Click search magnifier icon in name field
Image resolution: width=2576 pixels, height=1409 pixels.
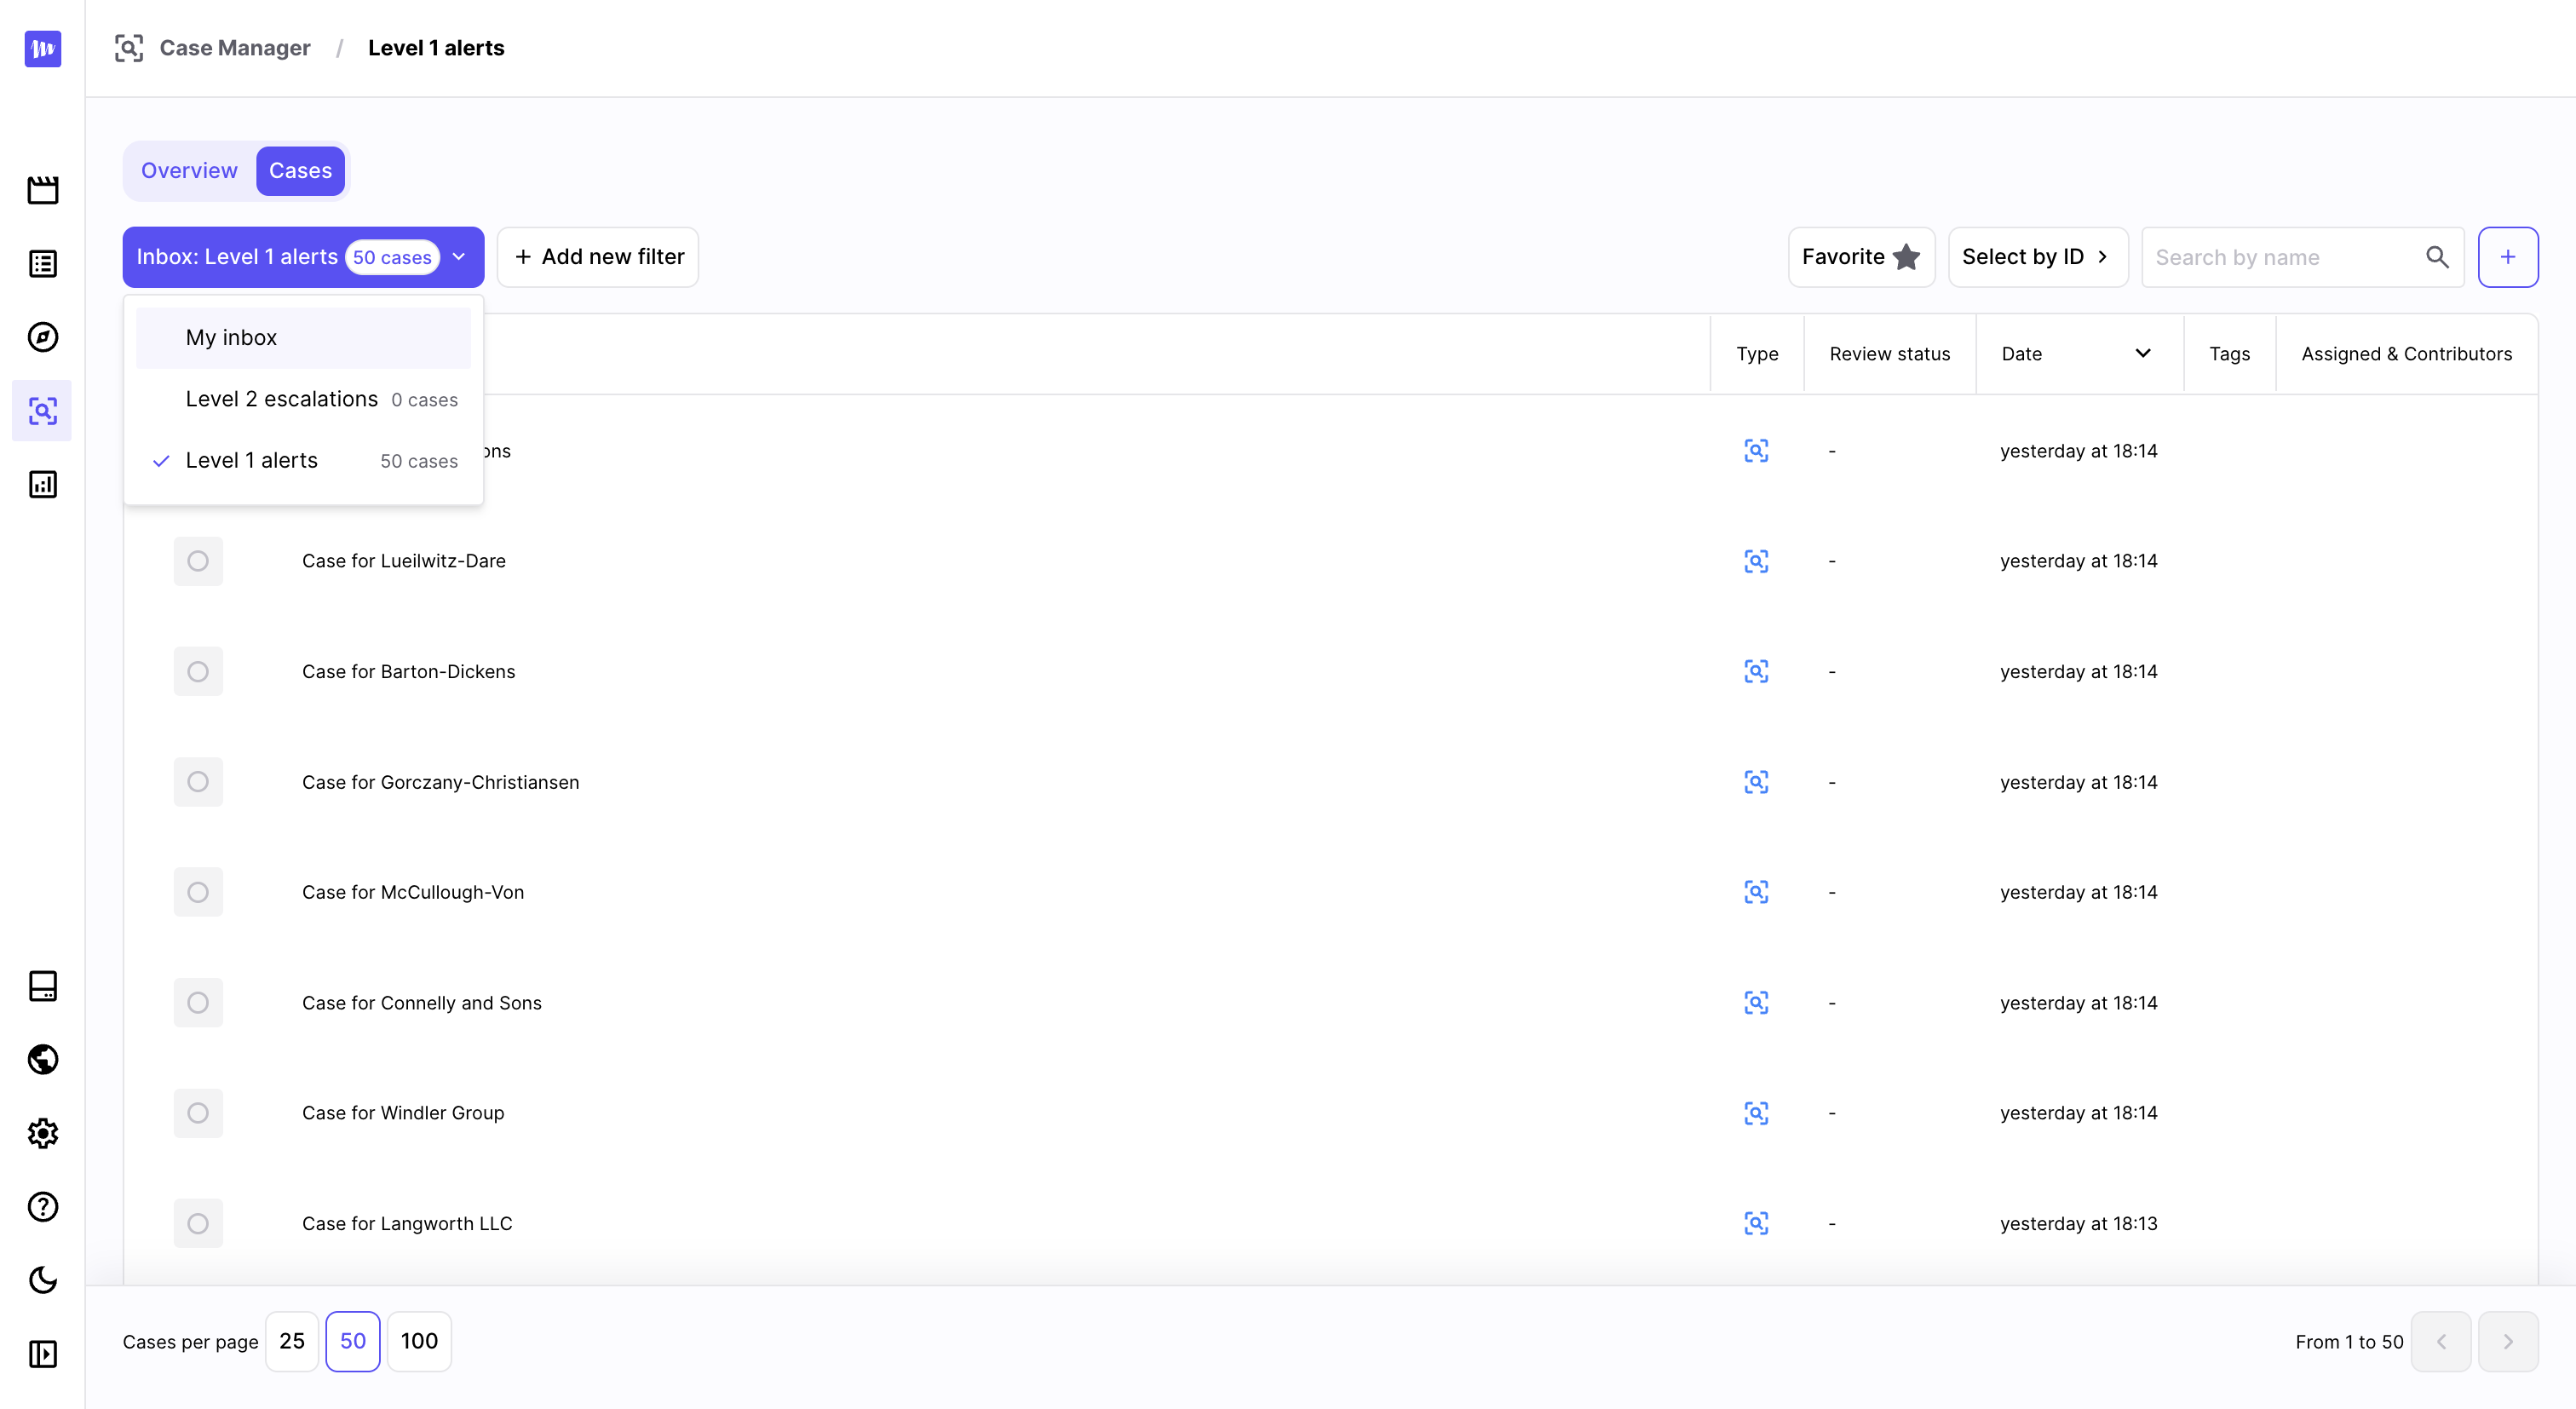click(2437, 257)
